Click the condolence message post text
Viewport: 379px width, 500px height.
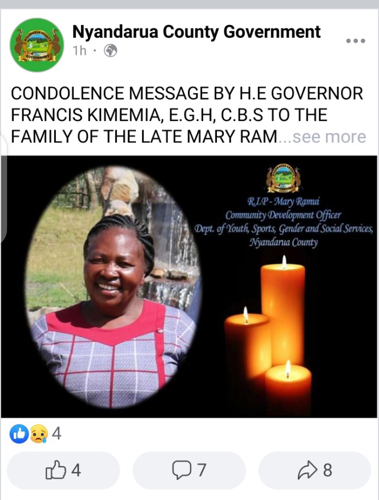coord(188,115)
